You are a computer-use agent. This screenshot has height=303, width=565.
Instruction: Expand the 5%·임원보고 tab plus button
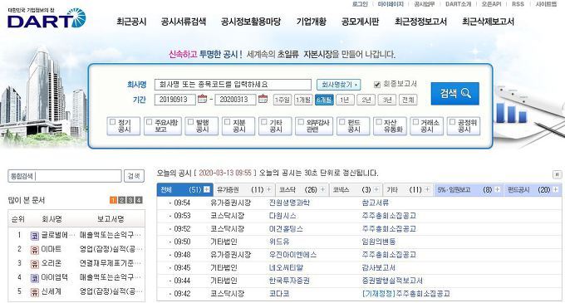[498, 189]
